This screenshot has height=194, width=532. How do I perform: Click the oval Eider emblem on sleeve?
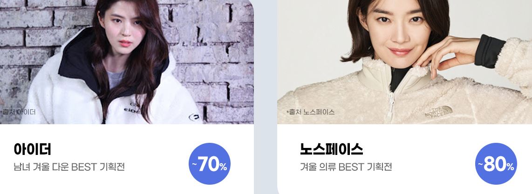194,117
